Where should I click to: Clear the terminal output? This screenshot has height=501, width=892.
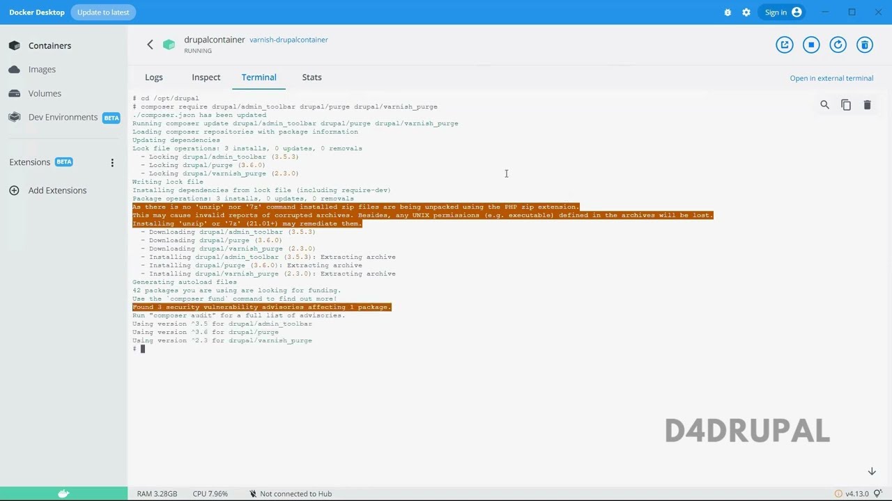[x=868, y=105]
